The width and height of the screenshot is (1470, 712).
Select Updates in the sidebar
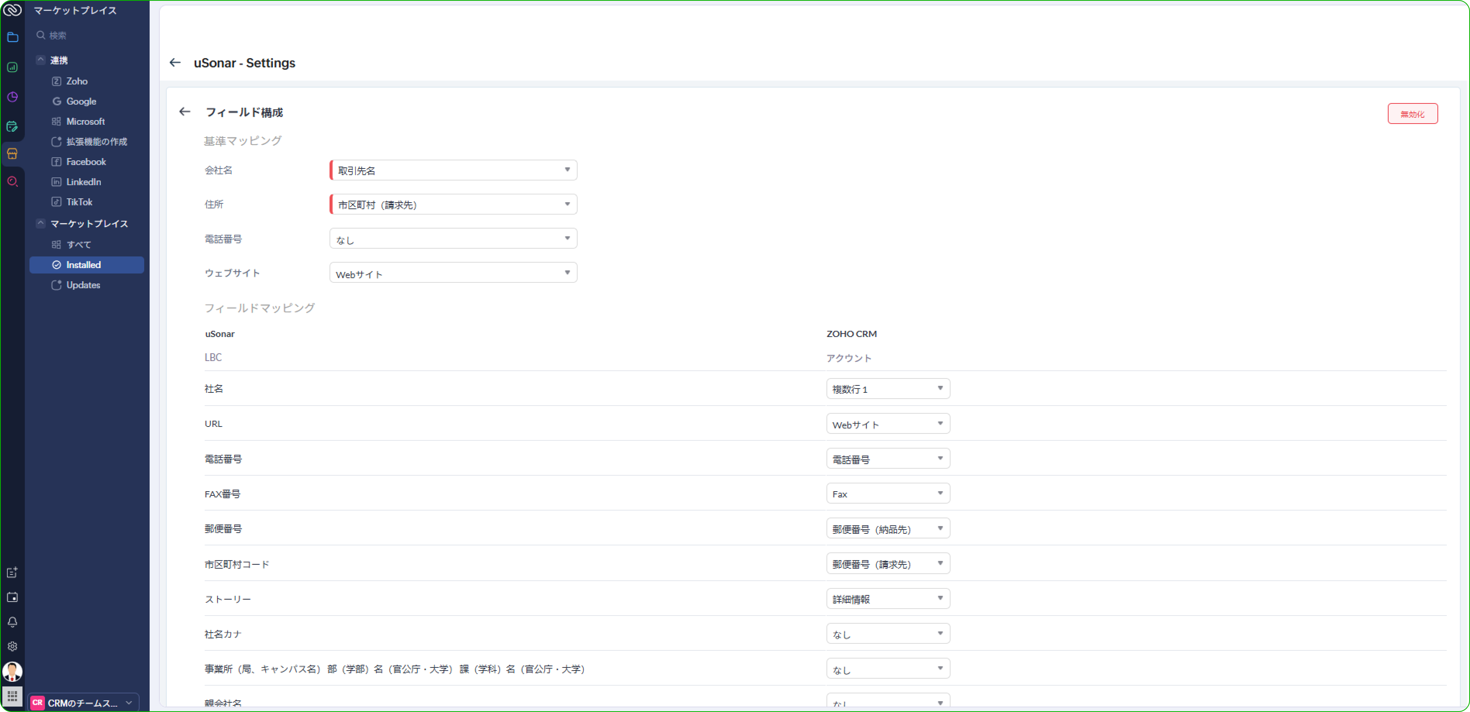83,285
